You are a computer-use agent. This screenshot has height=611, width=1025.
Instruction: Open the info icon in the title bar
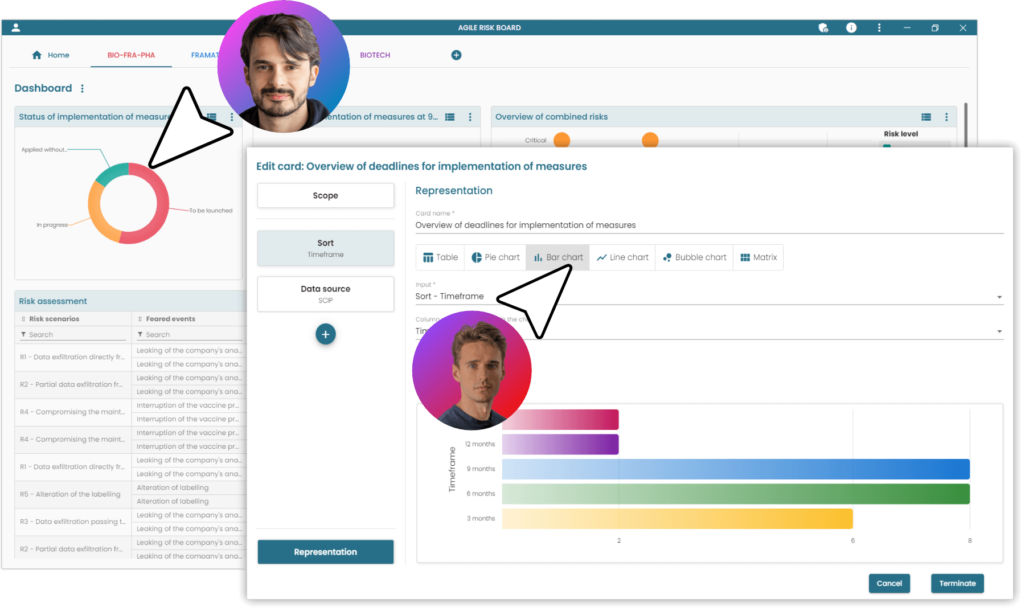click(851, 27)
